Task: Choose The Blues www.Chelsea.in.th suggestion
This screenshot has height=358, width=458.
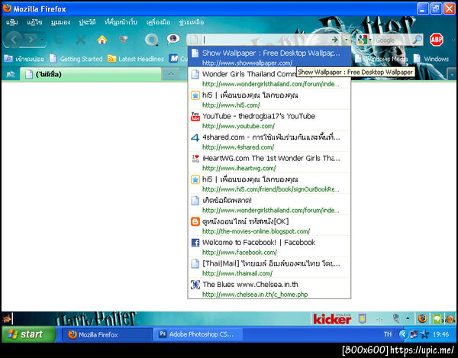Action: click(269, 289)
